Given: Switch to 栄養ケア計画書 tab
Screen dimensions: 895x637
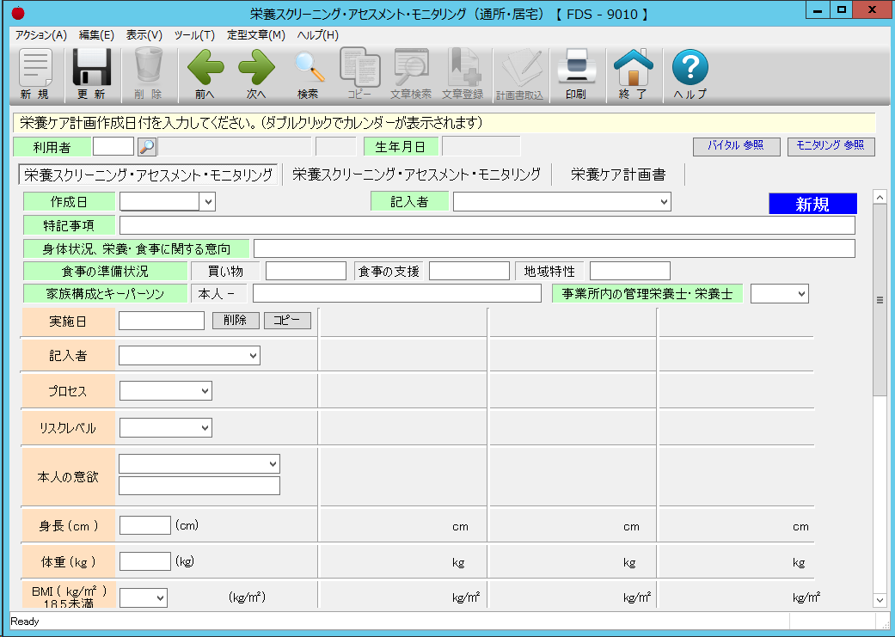Looking at the screenshot, I should pos(617,175).
